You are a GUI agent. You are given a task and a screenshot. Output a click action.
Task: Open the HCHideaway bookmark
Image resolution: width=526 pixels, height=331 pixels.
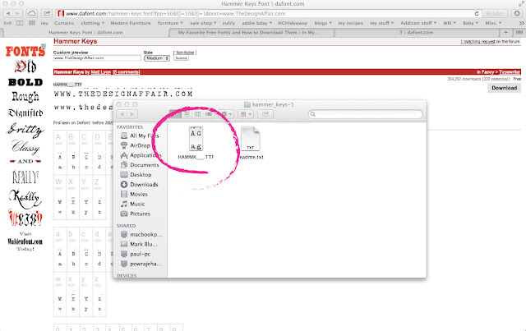(293, 23)
